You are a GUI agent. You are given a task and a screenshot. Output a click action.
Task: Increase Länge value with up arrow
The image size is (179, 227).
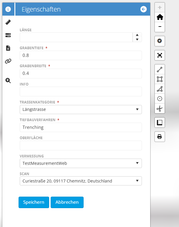[137, 35]
